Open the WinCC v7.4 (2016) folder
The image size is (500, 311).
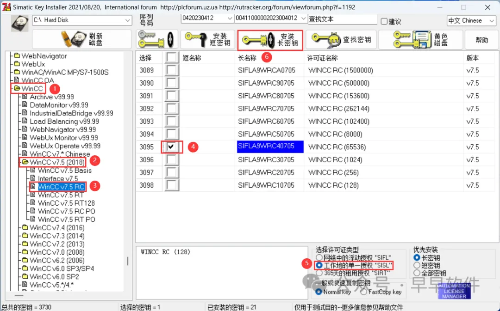coord(57,228)
